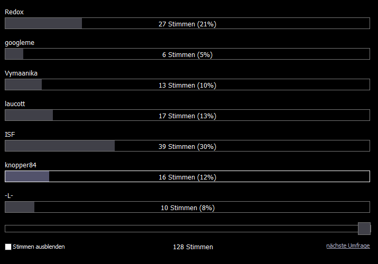Click the 'Stimmen ausblenden' label text
This screenshot has width=378, height=264.
pyautogui.click(x=39, y=247)
